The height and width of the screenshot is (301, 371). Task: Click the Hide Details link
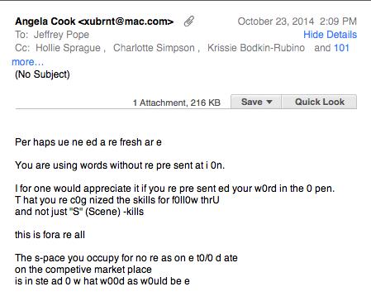(x=330, y=35)
